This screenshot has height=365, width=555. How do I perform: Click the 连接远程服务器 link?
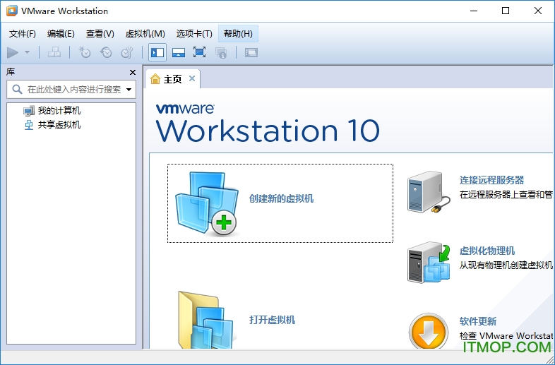pos(492,180)
